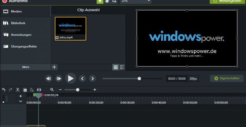Jump to previous frame
The height and width of the screenshot is (127, 246).
49,78
